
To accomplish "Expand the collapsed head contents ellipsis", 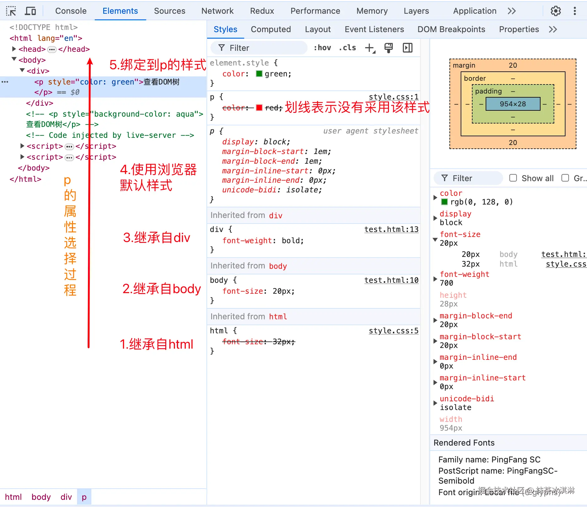I will [52, 49].
